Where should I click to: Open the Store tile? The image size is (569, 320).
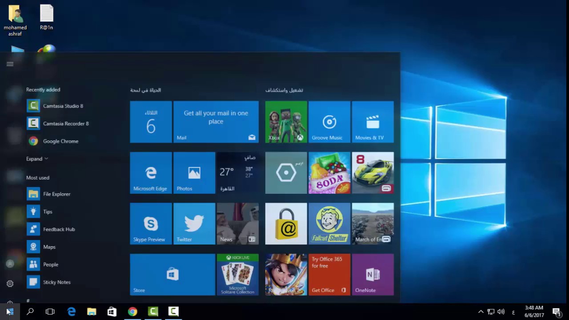tap(172, 275)
